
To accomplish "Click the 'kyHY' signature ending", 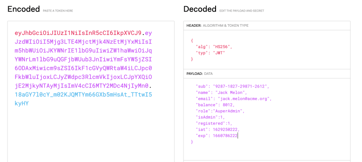I will point(22,103).
